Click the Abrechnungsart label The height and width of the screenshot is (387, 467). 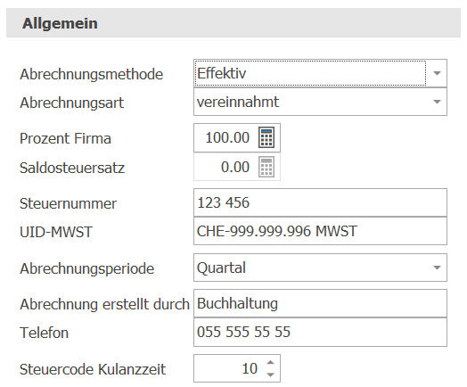coord(72,103)
